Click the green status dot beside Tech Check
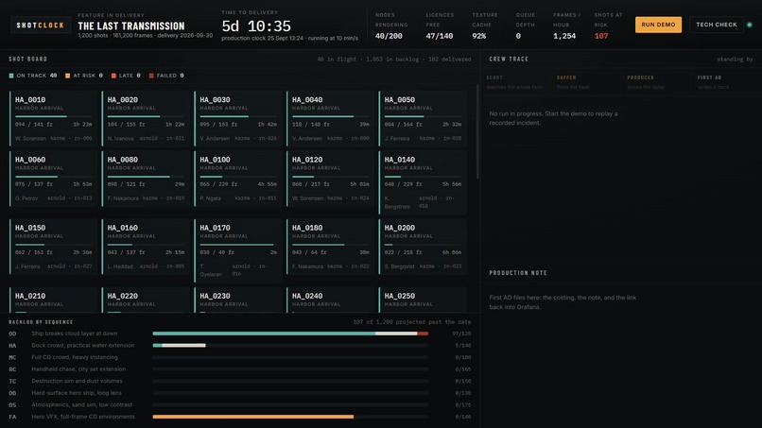 pyautogui.click(x=750, y=25)
